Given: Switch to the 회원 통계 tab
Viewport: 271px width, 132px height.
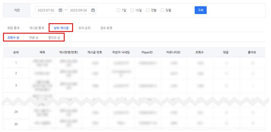Looking at the screenshot, I should click(13, 28).
